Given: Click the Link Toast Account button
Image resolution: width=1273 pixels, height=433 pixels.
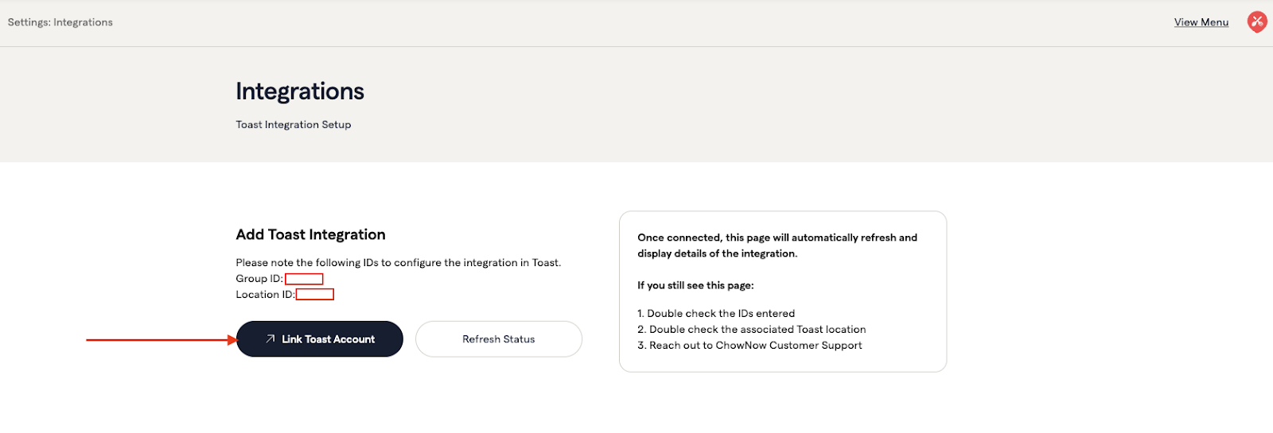Looking at the screenshot, I should pos(320,339).
